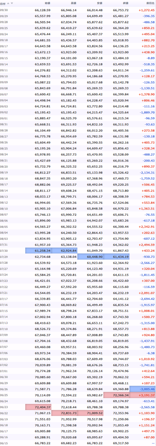Select the change value -486.58

(148, 22)
